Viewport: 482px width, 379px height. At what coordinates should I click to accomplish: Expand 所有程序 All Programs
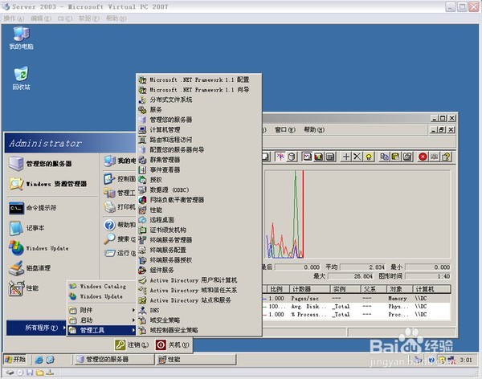[x=36, y=328]
